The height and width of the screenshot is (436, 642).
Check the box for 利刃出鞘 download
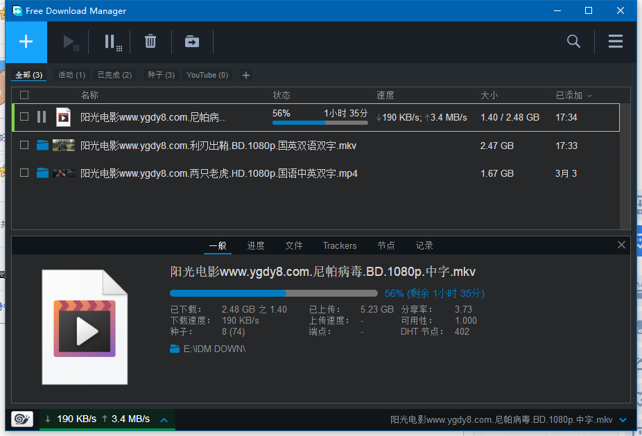click(x=24, y=145)
